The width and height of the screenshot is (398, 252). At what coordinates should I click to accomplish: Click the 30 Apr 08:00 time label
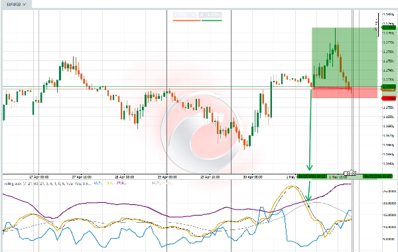(253, 177)
